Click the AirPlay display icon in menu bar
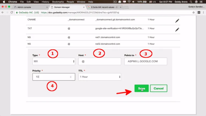206x116 pixels. tap(124, 2)
